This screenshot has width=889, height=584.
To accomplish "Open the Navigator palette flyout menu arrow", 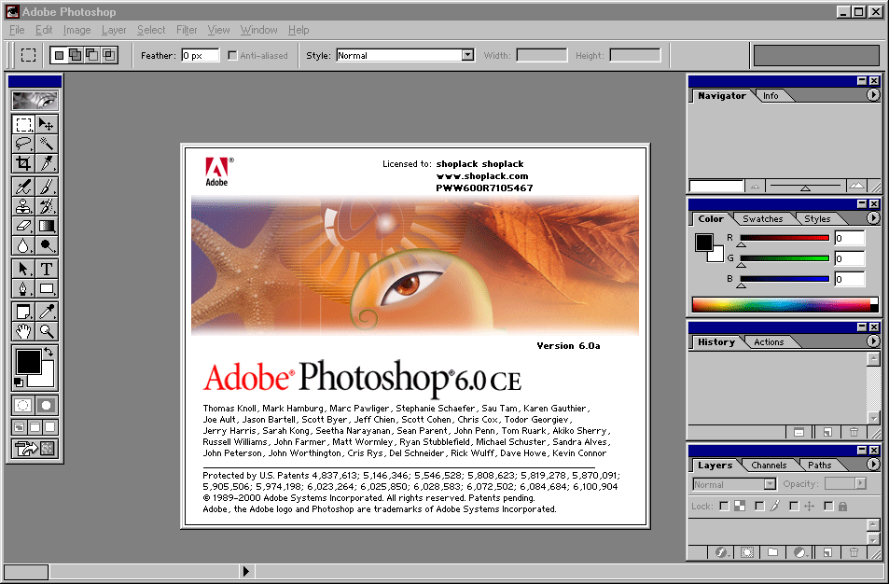I will click(873, 95).
